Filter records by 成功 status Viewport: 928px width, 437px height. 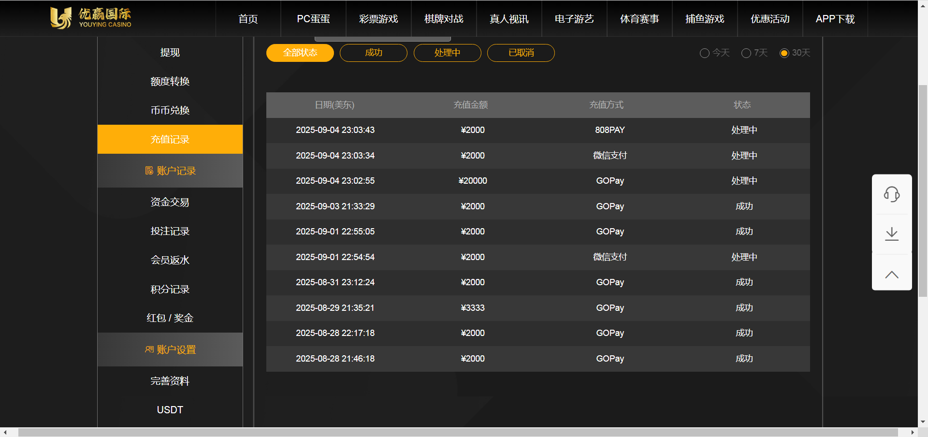click(374, 53)
